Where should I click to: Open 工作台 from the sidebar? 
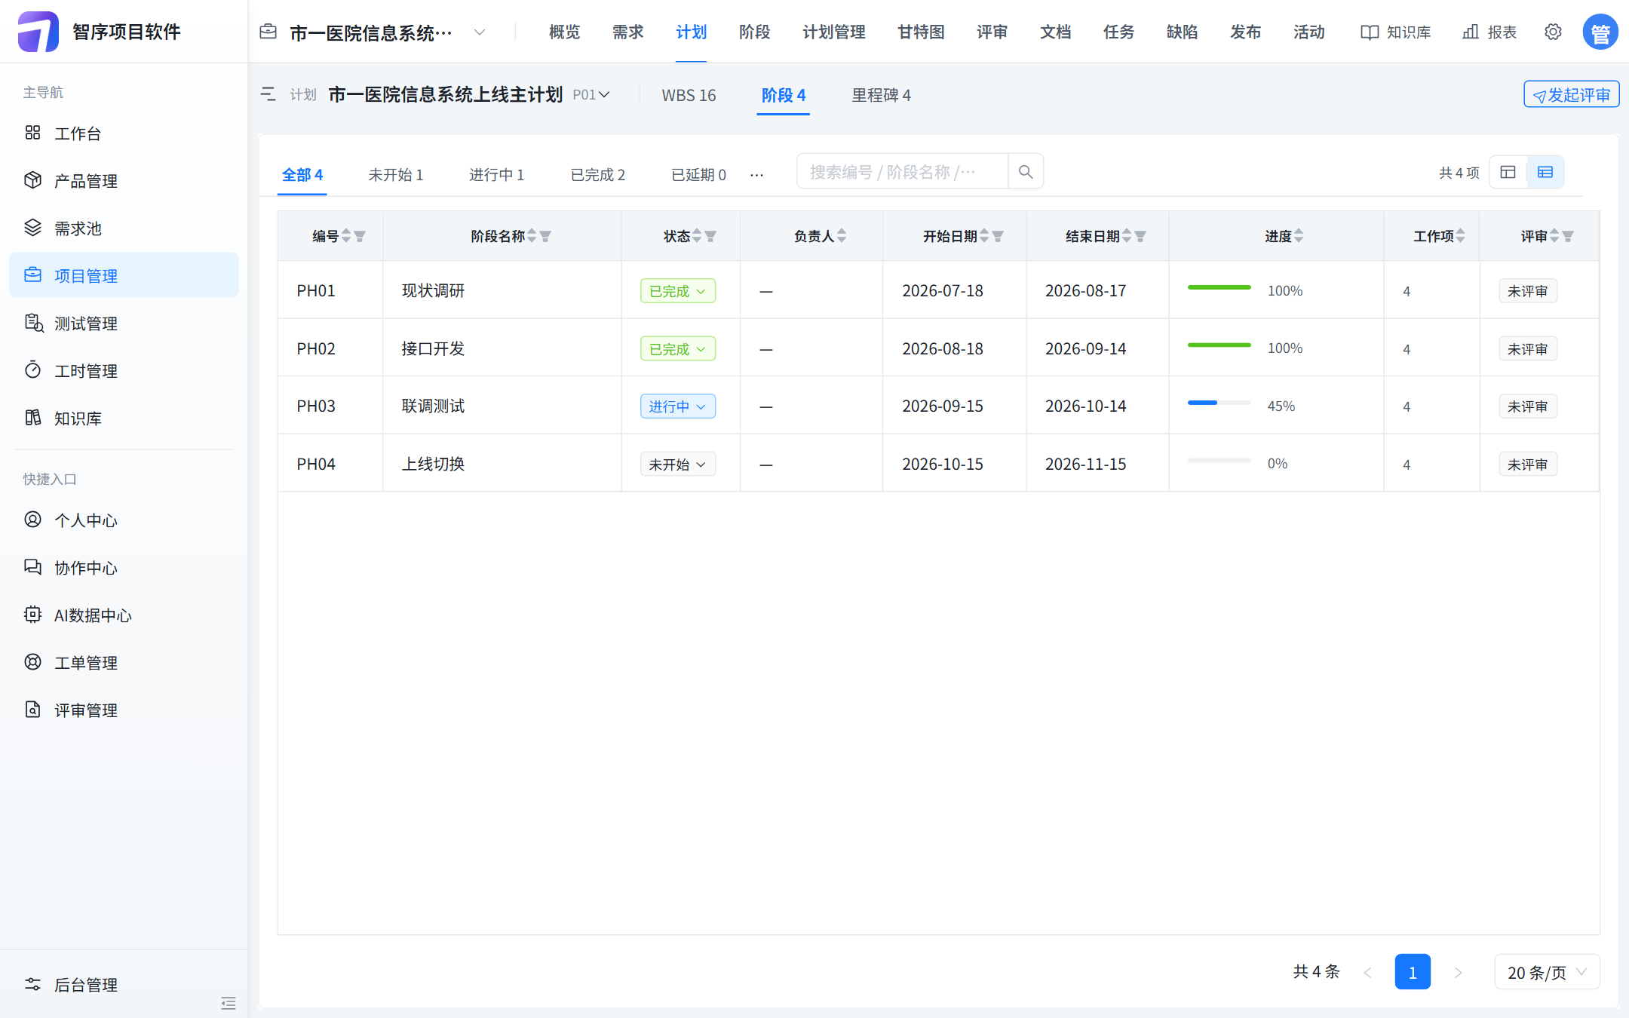coord(124,133)
